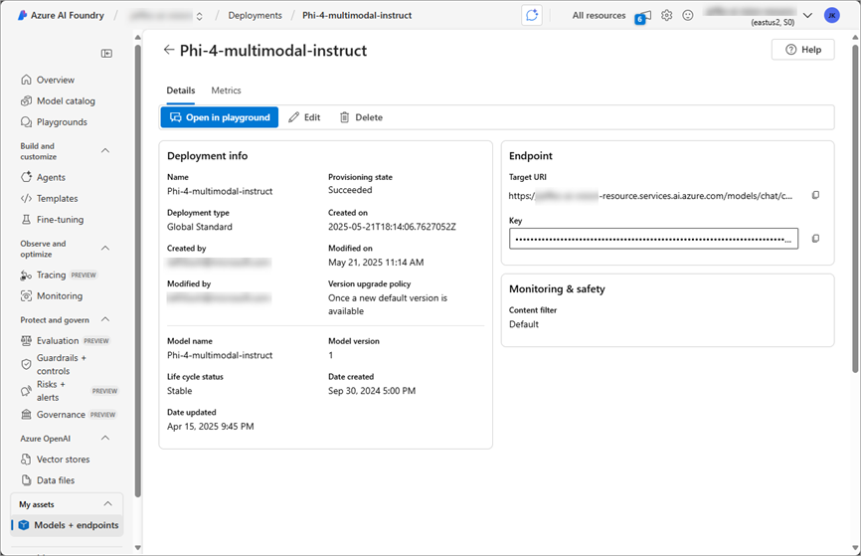Click the Guardrails shield icon
861x556 pixels.
(x=26, y=364)
